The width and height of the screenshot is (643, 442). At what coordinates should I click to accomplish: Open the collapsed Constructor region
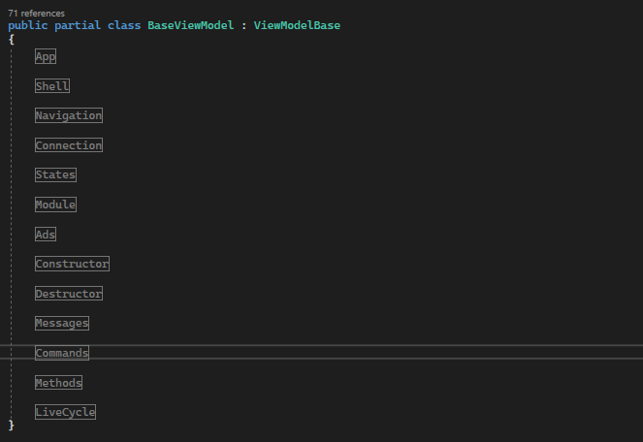(72, 264)
